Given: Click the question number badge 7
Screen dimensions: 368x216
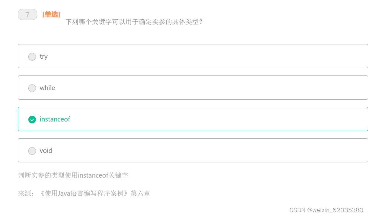Looking at the screenshot, I should [27, 14].
